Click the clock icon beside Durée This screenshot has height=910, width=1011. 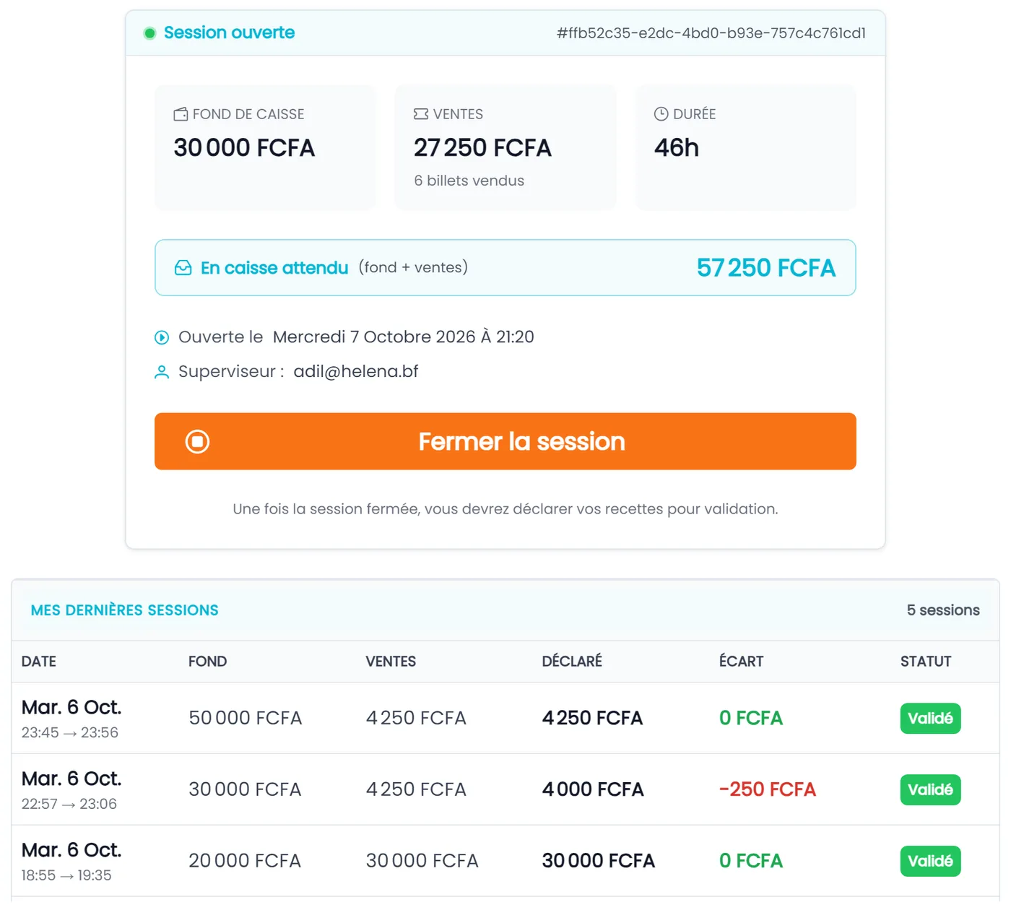(661, 114)
